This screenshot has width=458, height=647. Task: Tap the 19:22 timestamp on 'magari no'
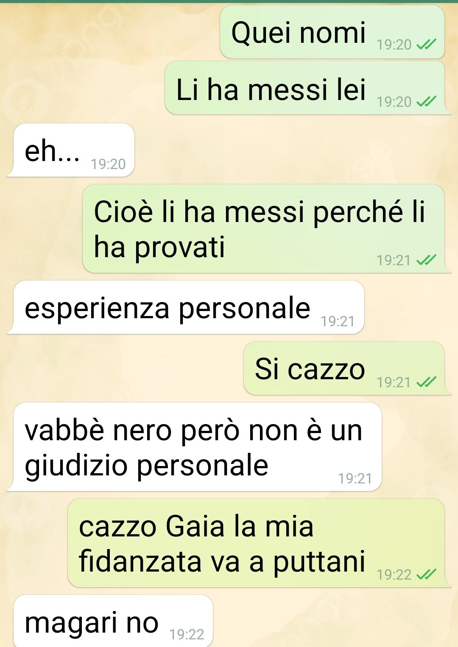187,634
